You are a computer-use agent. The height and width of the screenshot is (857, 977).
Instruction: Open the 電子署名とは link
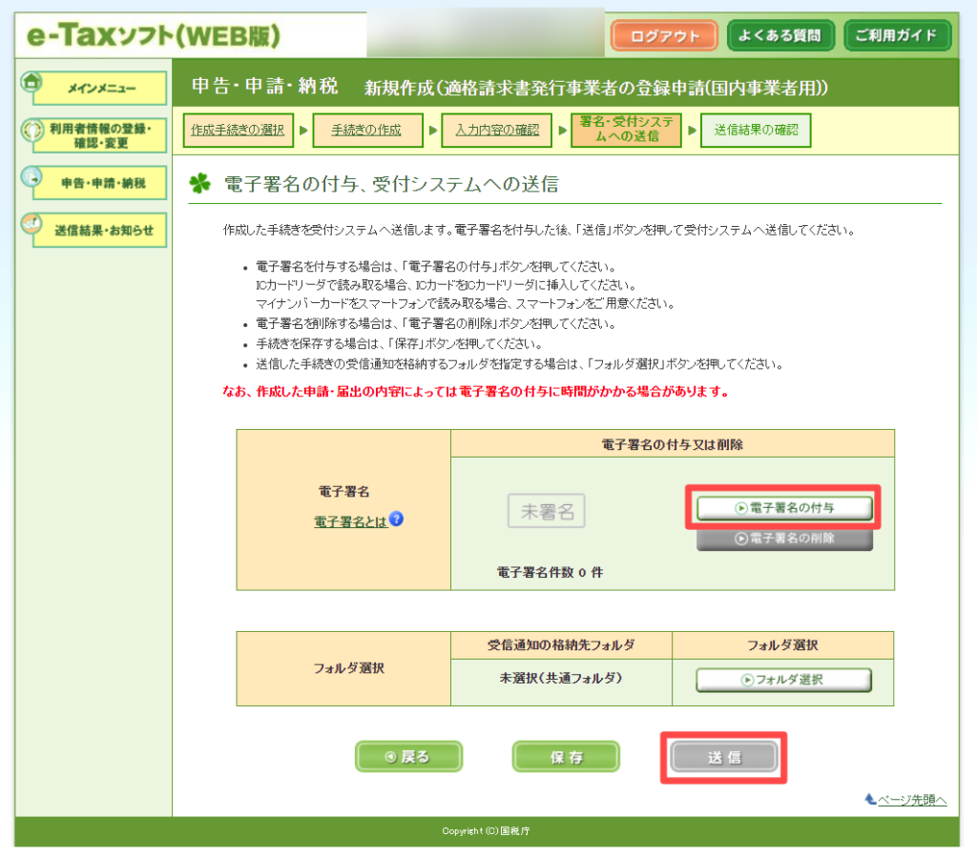point(350,521)
